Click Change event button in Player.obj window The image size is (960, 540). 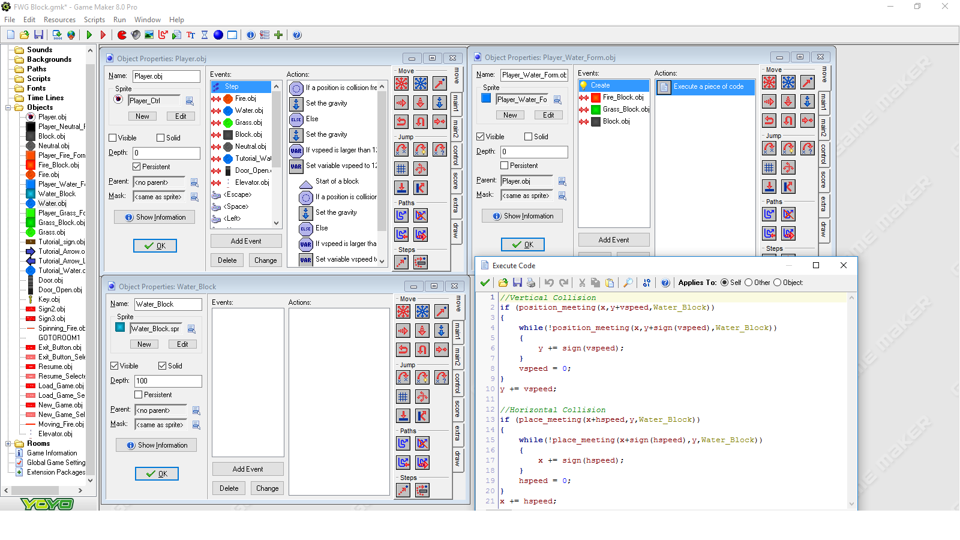click(x=266, y=260)
